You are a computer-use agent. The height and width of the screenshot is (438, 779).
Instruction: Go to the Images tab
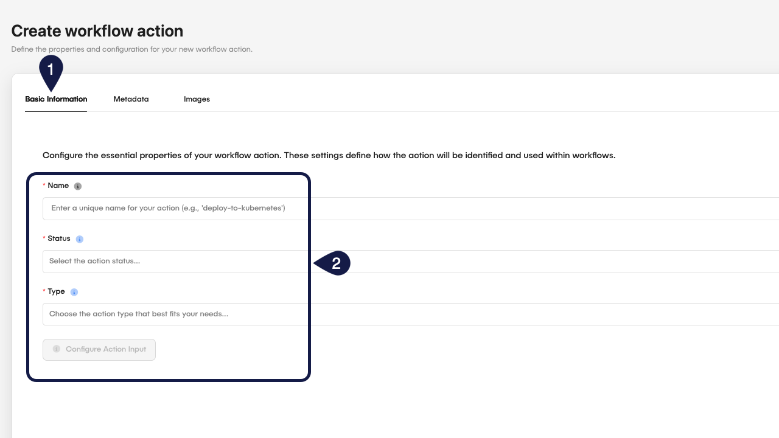pyautogui.click(x=197, y=99)
